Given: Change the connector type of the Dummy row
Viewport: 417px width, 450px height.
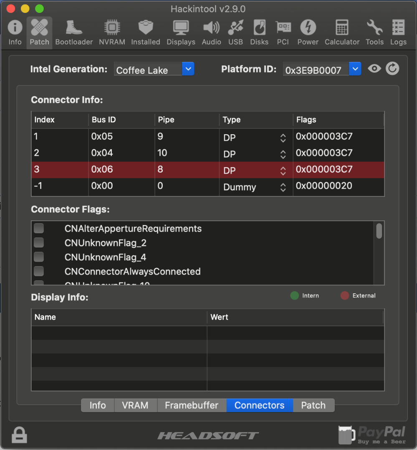Looking at the screenshot, I should pyautogui.click(x=283, y=187).
